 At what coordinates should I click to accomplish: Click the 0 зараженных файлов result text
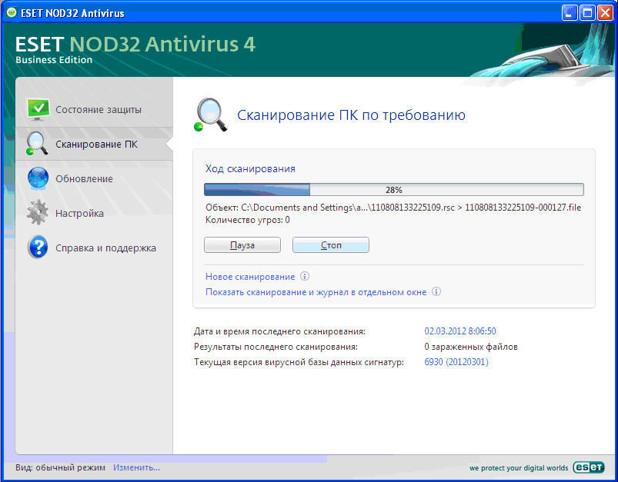tap(471, 347)
